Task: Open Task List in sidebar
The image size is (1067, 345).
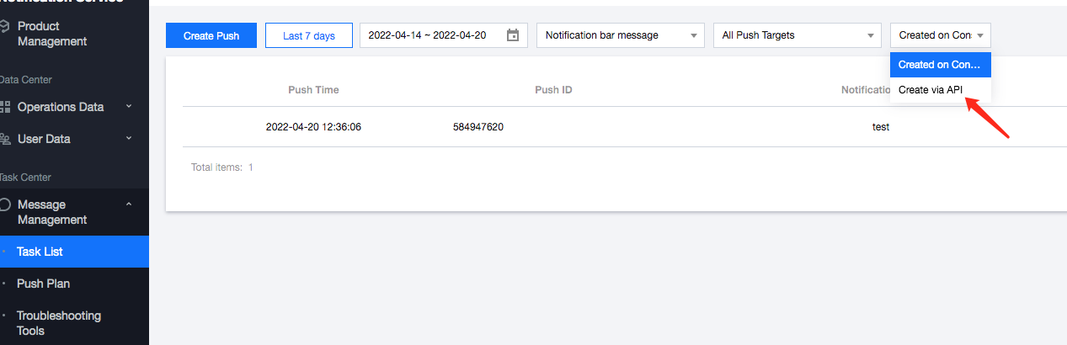Action: (40, 252)
